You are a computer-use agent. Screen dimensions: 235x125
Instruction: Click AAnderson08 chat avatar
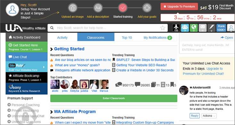click(184, 90)
